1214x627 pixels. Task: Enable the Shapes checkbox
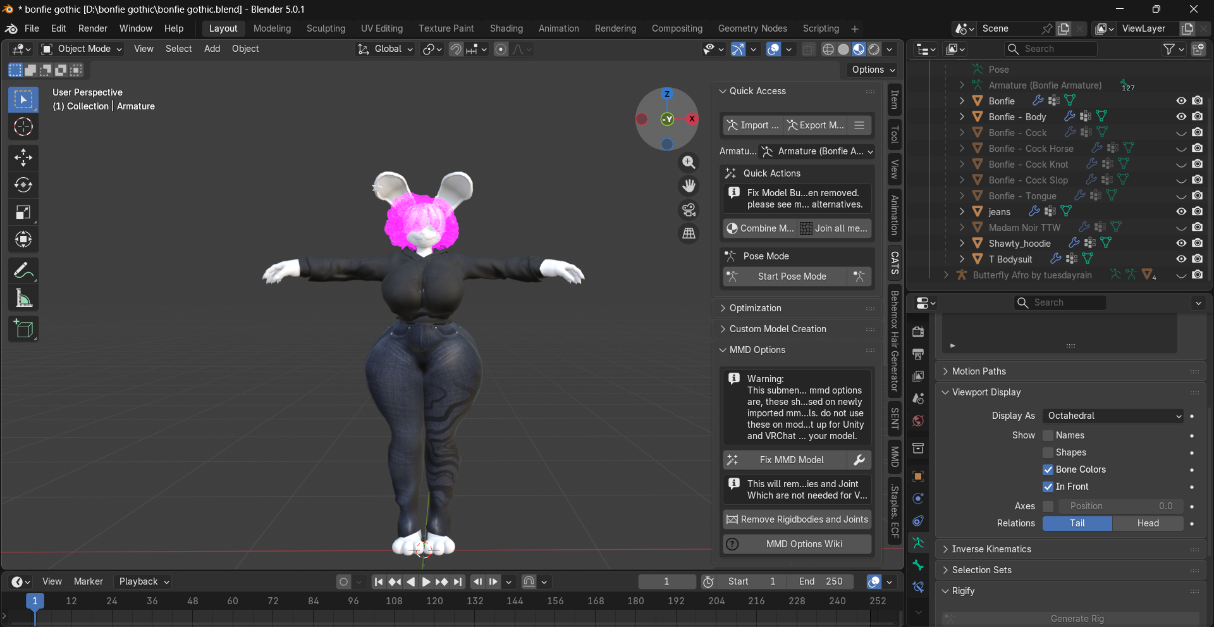click(x=1048, y=452)
